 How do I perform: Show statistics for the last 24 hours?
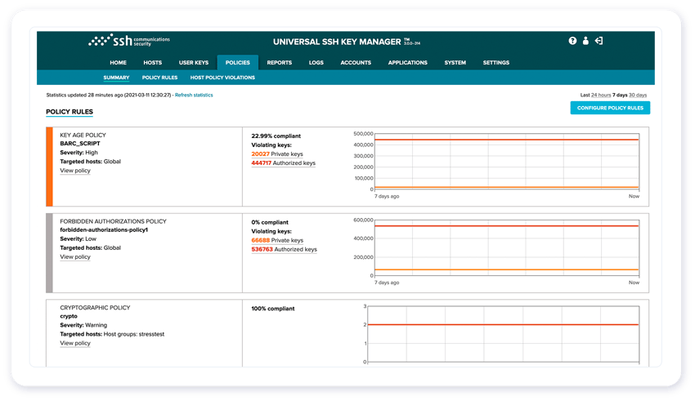coord(601,95)
